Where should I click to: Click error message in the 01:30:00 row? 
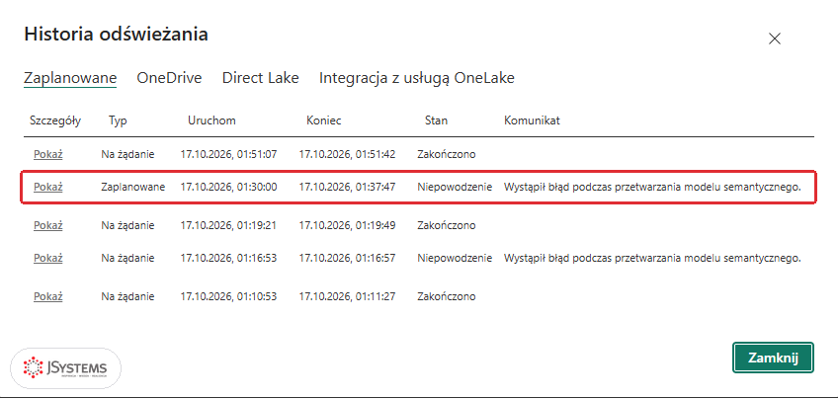coord(652,187)
